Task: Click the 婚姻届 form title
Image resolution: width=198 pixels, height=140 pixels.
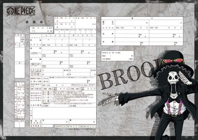Action: (34, 22)
